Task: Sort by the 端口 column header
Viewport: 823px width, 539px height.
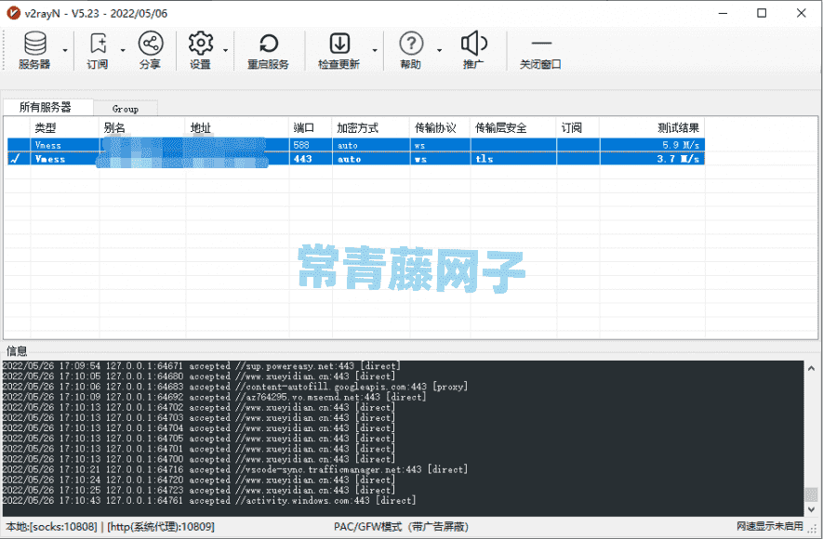Action: click(x=311, y=127)
